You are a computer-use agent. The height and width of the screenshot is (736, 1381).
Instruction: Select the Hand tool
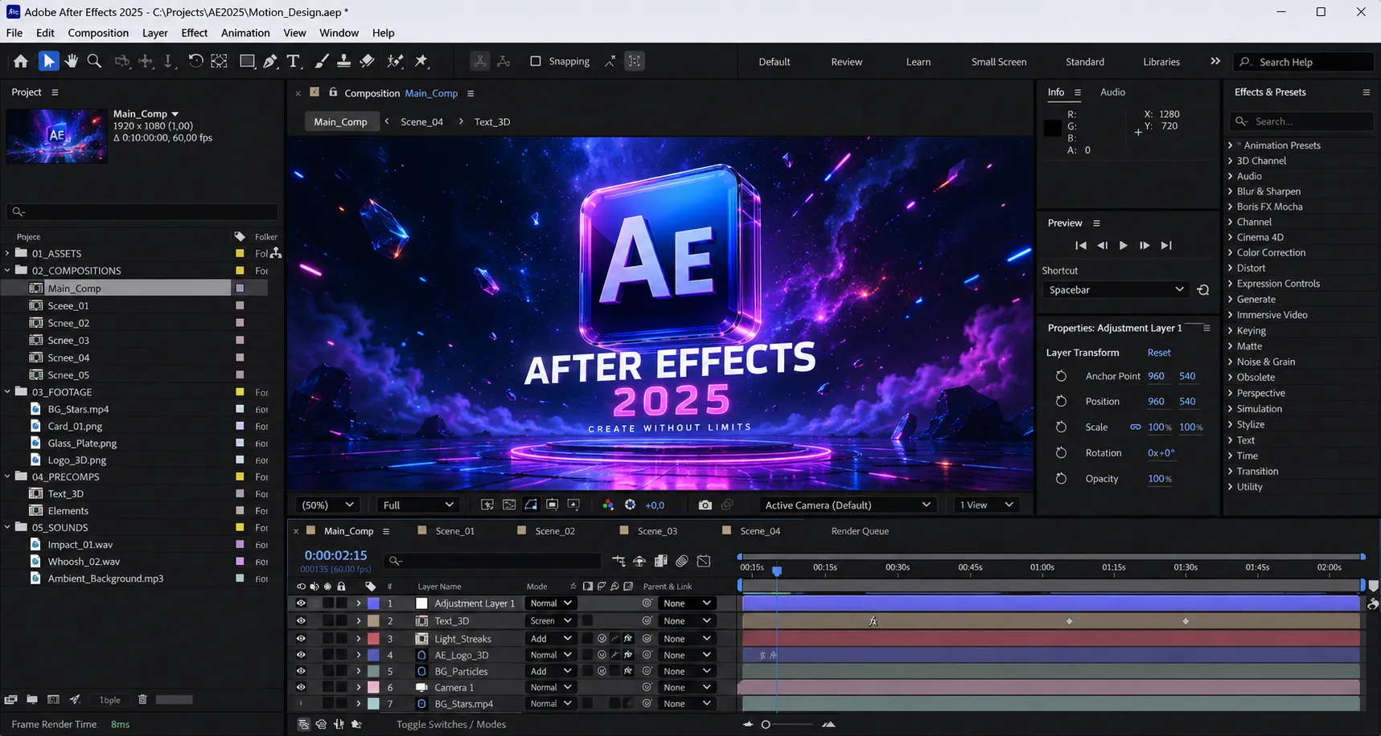pos(72,61)
